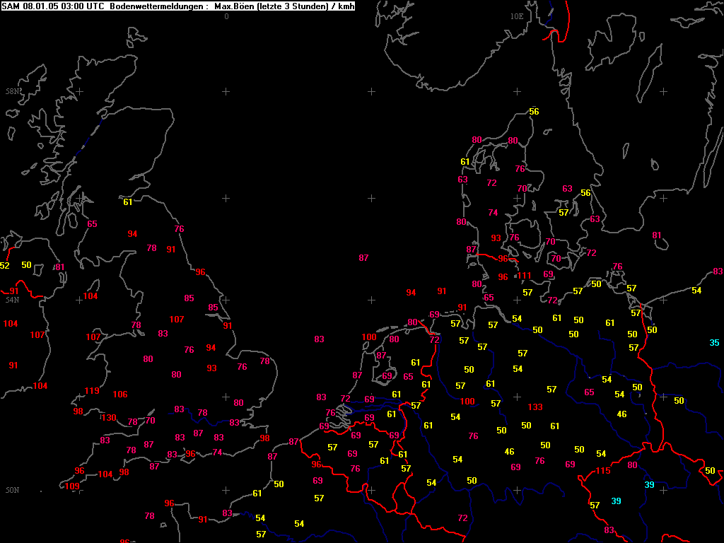Click the 81 reading on the Baltic island
The height and width of the screenshot is (543, 724).
pos(657,235)
